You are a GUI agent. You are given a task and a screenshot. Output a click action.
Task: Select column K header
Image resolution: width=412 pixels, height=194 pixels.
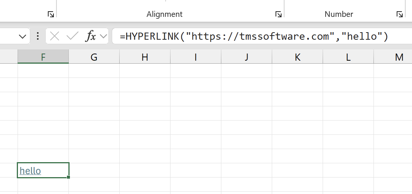coord(298,57)
